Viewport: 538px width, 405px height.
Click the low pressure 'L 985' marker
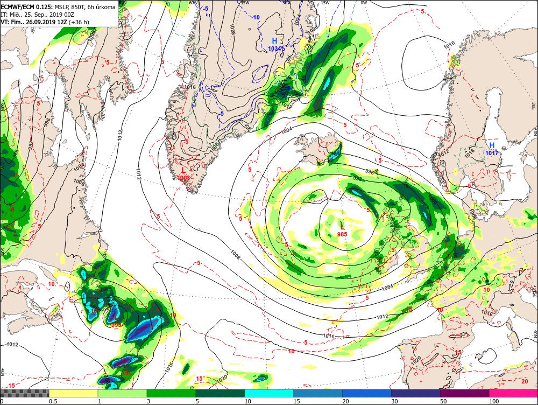click(342, 230)
